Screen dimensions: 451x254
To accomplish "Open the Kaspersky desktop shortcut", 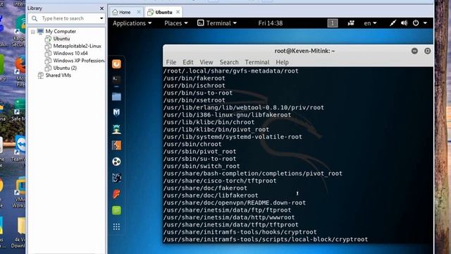I will point(20,31).
